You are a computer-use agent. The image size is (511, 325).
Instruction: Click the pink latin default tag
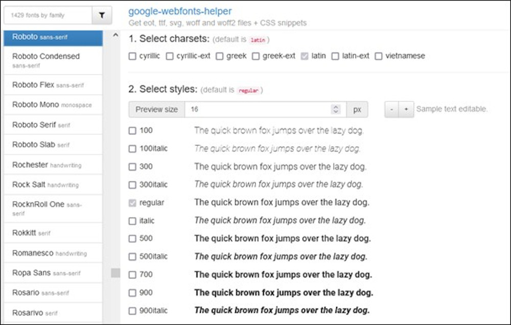[258, 40]
